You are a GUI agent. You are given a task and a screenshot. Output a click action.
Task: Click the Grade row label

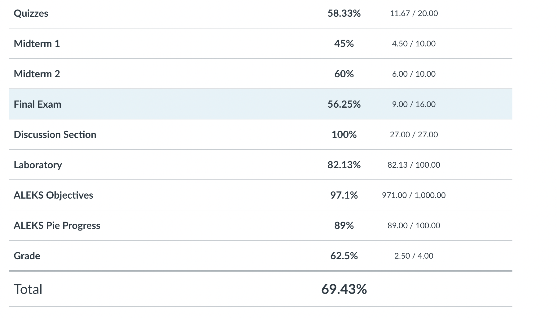click(x=27, y=256)
